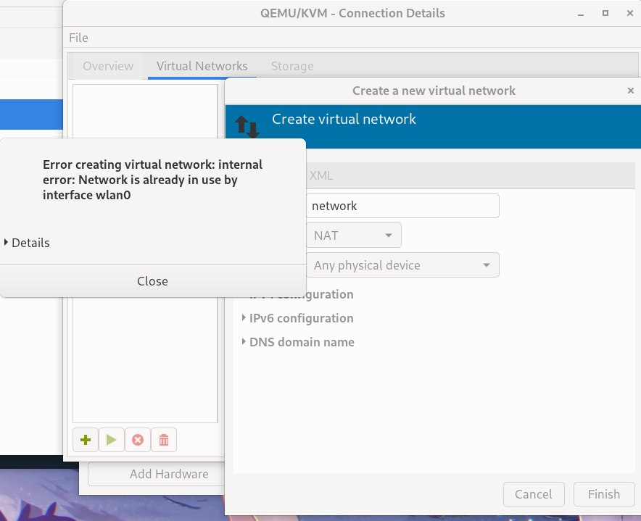The image size is (641, 521).
Task: Click the network name input field
Action: tap(402, 206)
